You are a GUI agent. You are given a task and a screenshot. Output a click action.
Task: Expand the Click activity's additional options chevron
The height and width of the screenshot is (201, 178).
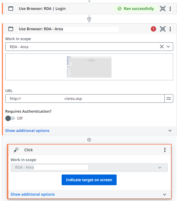coord(164,195)
